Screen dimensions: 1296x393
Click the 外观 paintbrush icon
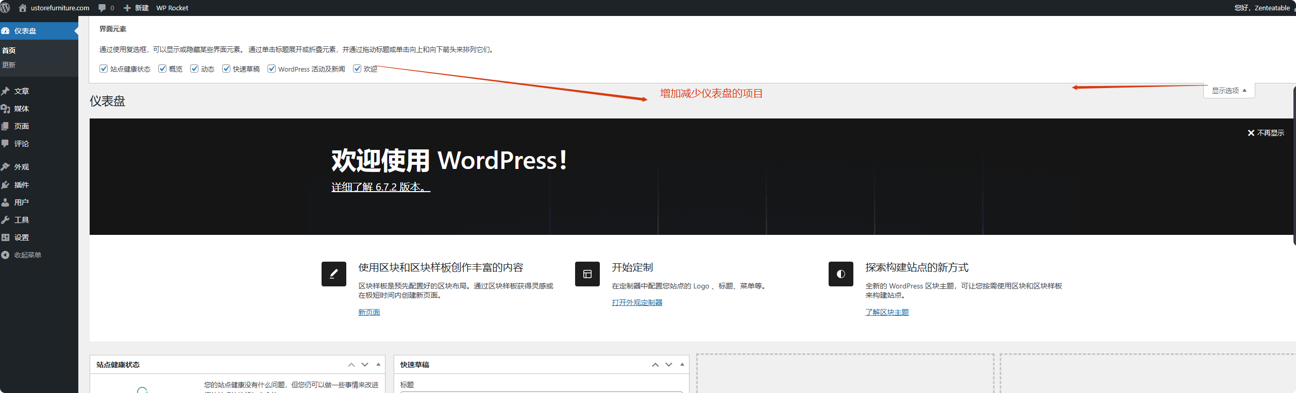[x=6, y=167]
